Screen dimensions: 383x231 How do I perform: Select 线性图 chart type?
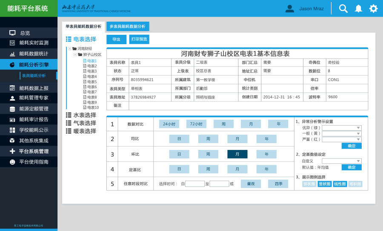click(340, 184)
